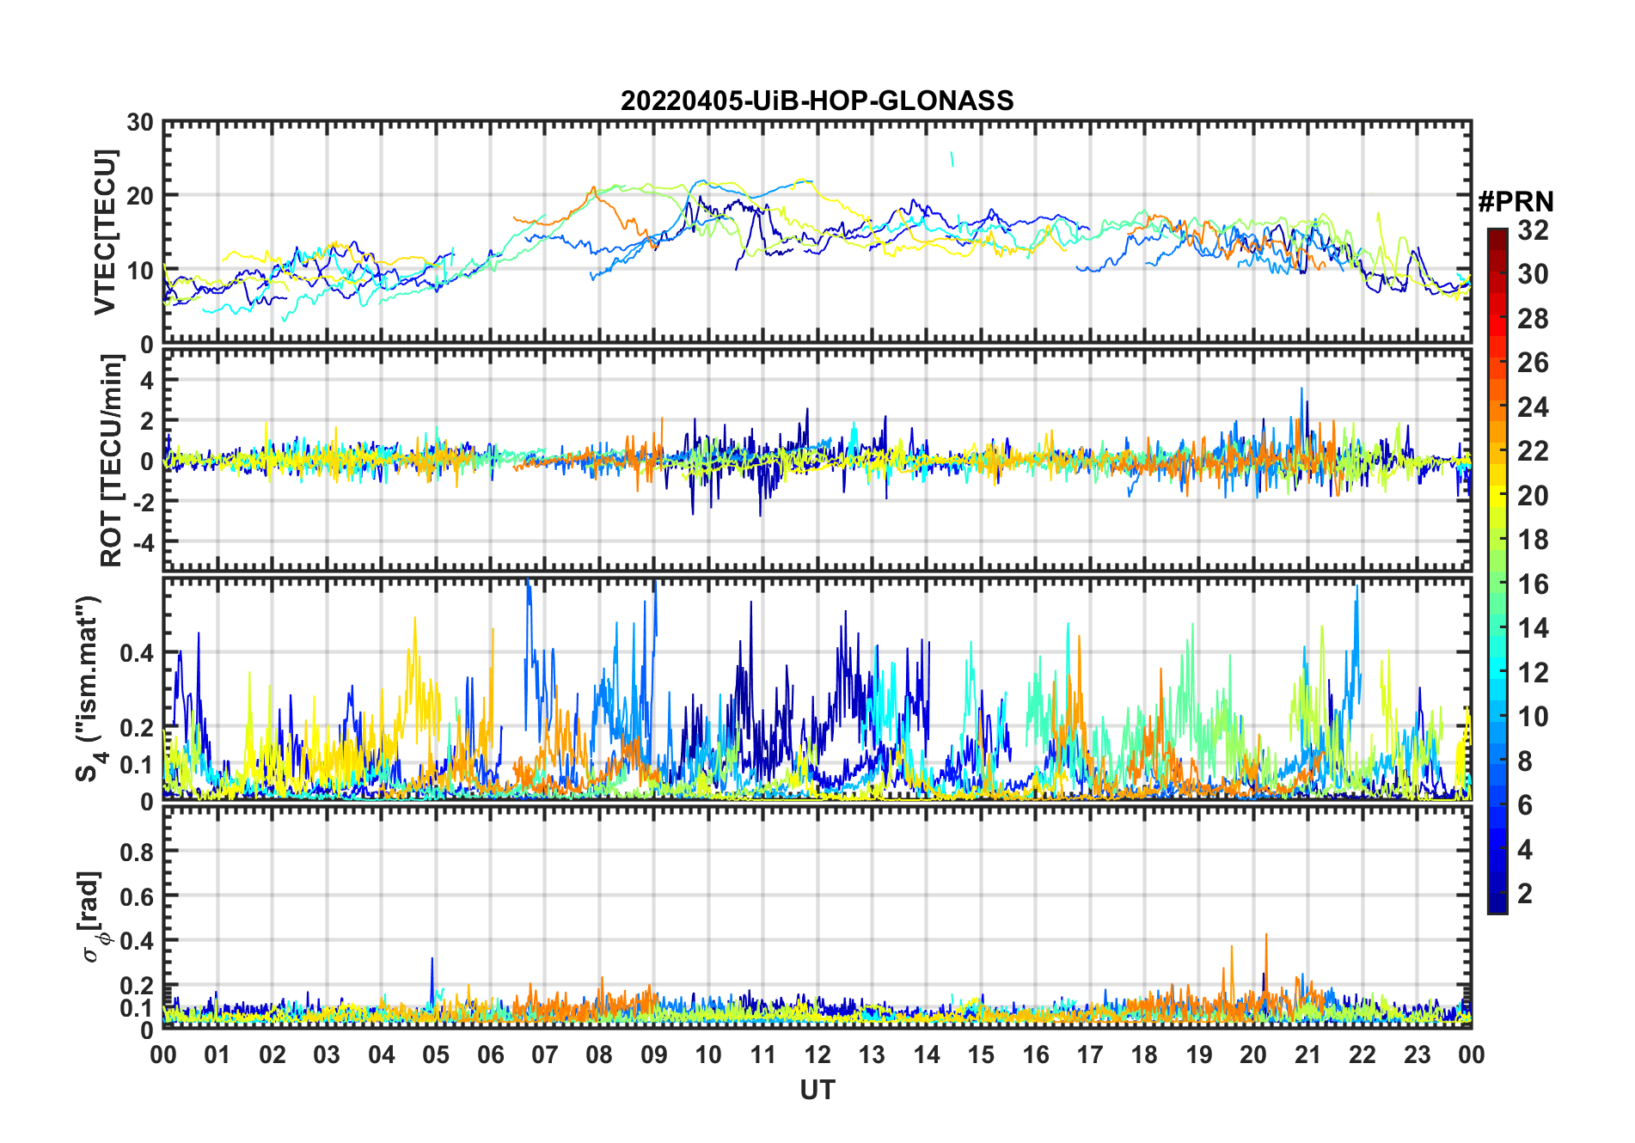Pick UT hour tick label "21"
The height and width of the screenshot is (1143, 1635).
click(1307, 1054)
